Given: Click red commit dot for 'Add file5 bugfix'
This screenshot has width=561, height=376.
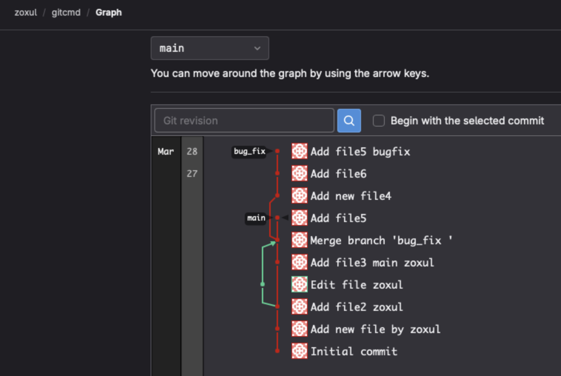Looking at the screenshot, I should tap(277, 151).
